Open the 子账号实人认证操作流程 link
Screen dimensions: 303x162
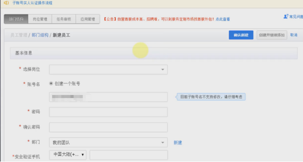[32, 3]
